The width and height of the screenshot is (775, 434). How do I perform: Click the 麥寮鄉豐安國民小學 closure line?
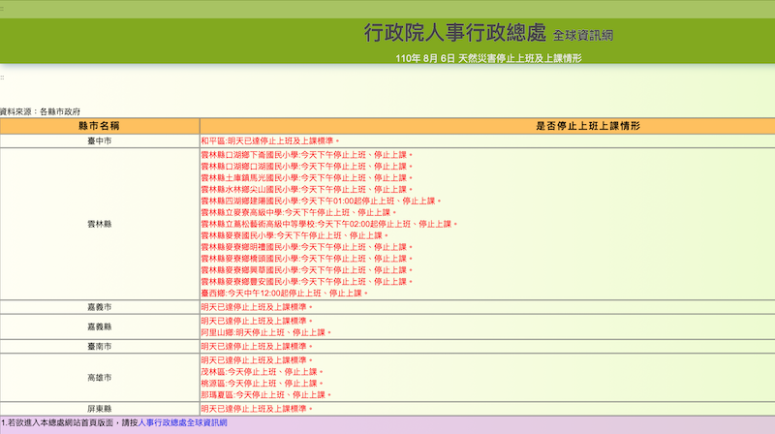click(x=307, y=282)
